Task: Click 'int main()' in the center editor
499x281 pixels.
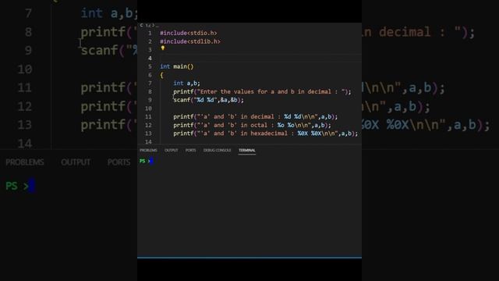Action: pyautogui.click(x=177, y=66)
